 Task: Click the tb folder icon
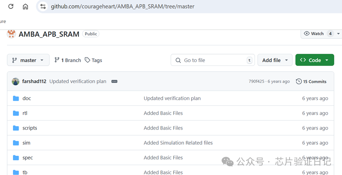pos(16,172)
